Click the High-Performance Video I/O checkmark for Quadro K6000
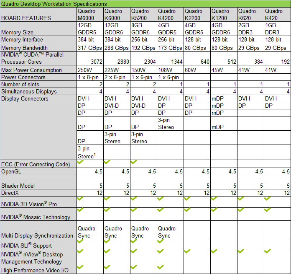Image resolution: width=291 pixels, height=274 pixels. 107,267
